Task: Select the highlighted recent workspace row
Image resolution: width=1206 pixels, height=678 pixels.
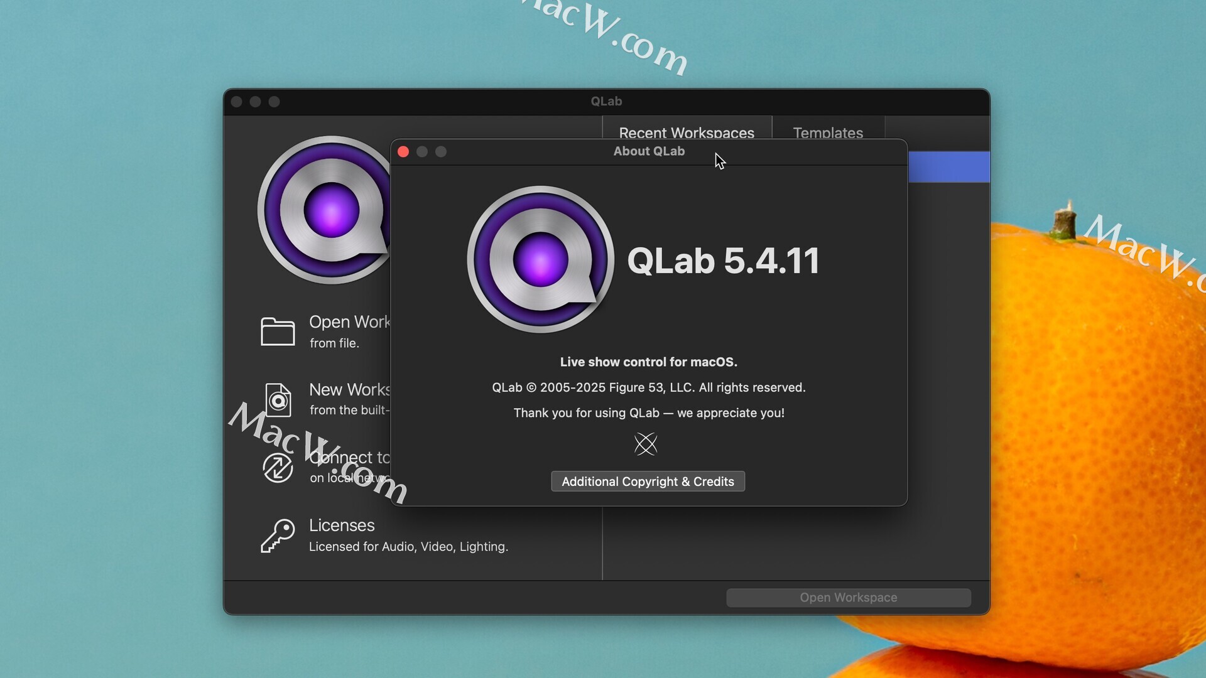Action: pos(948,167)
